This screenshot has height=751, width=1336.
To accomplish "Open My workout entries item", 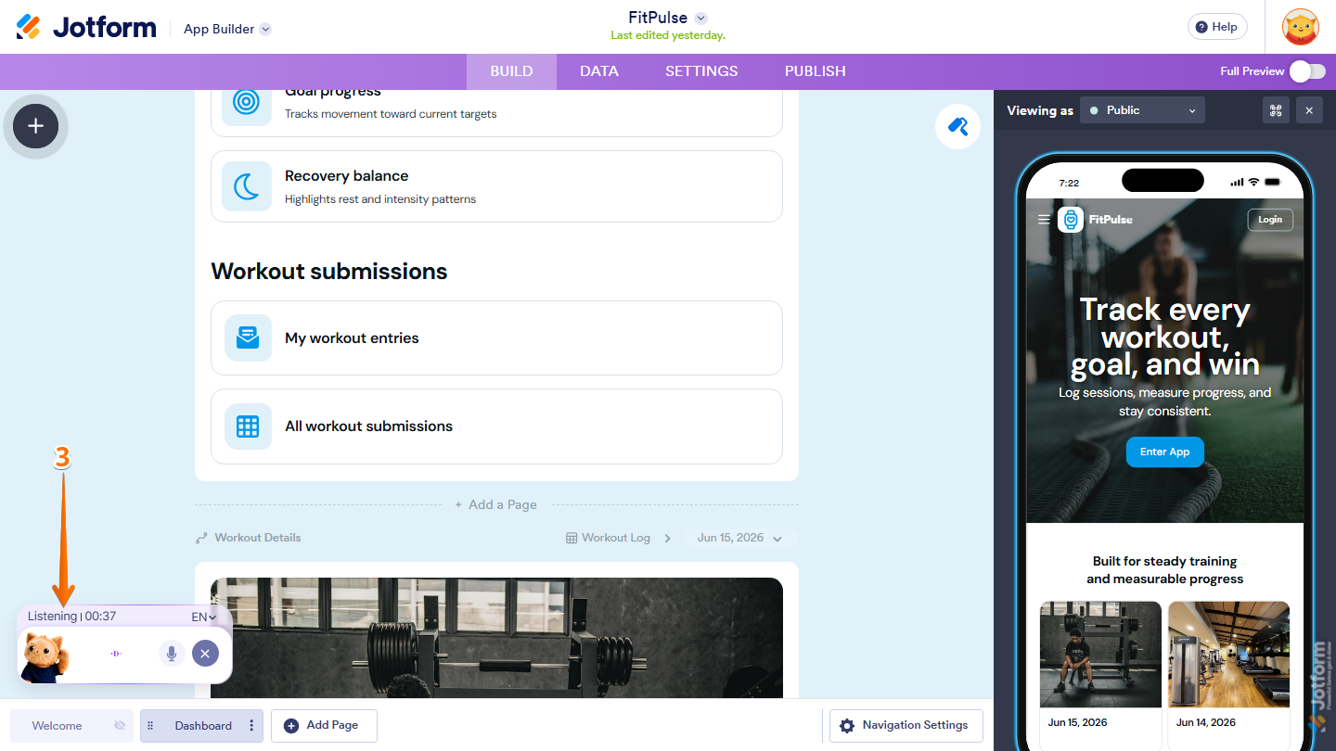I will [496, 337].
